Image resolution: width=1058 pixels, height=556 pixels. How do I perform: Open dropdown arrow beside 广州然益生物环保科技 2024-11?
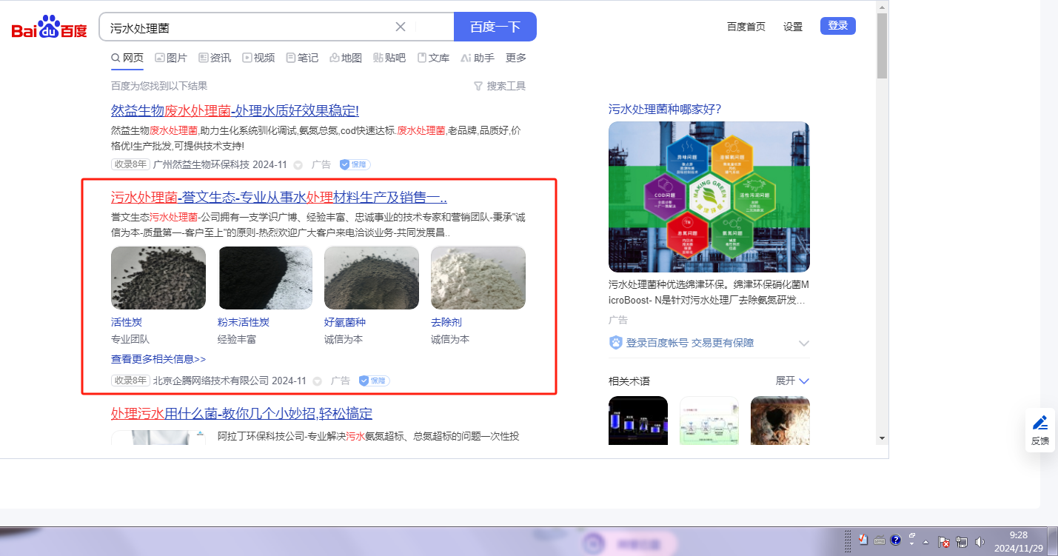click(x=298, y=165)
